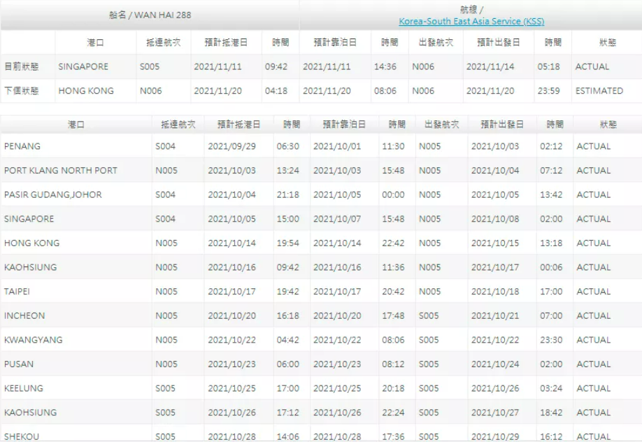Screen dimensions: 642x442
Task: Click arrival time 13:24 for PORT KLANG
Action: click(x=288, y=171)
